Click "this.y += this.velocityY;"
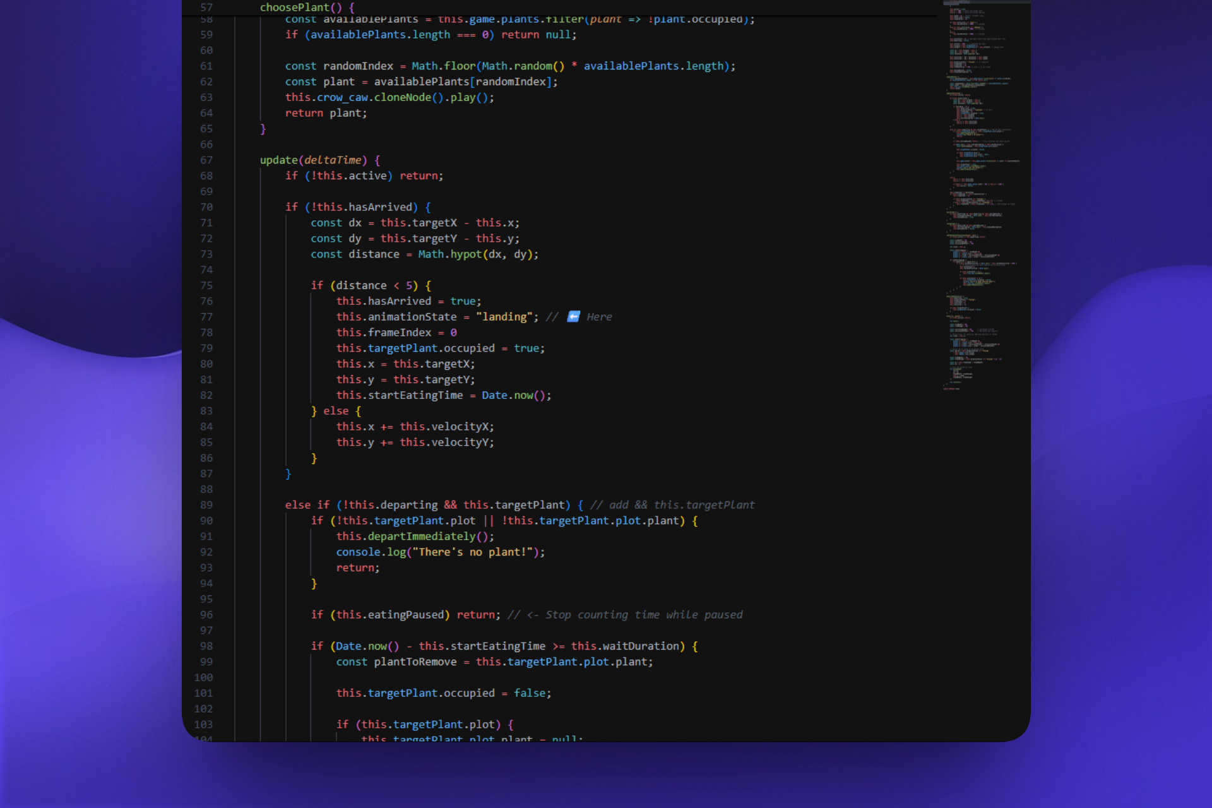Image resolution: width=1212 pixels, height=808 pixels. [415, 443]
